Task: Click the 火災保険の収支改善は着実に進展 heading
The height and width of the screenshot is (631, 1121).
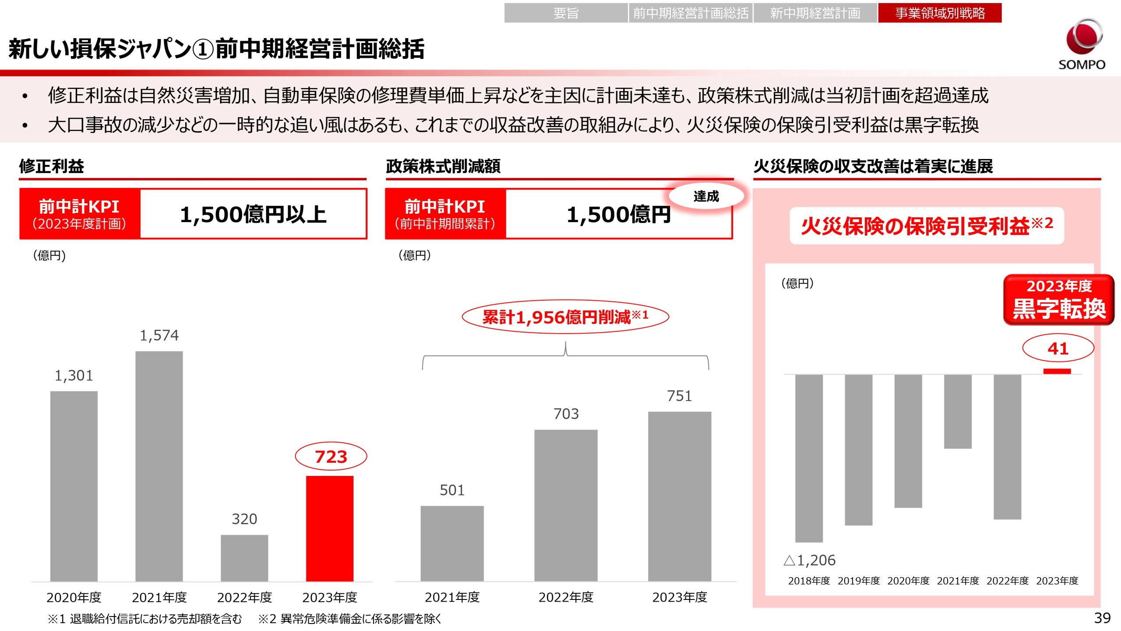Action: (873, 167)
